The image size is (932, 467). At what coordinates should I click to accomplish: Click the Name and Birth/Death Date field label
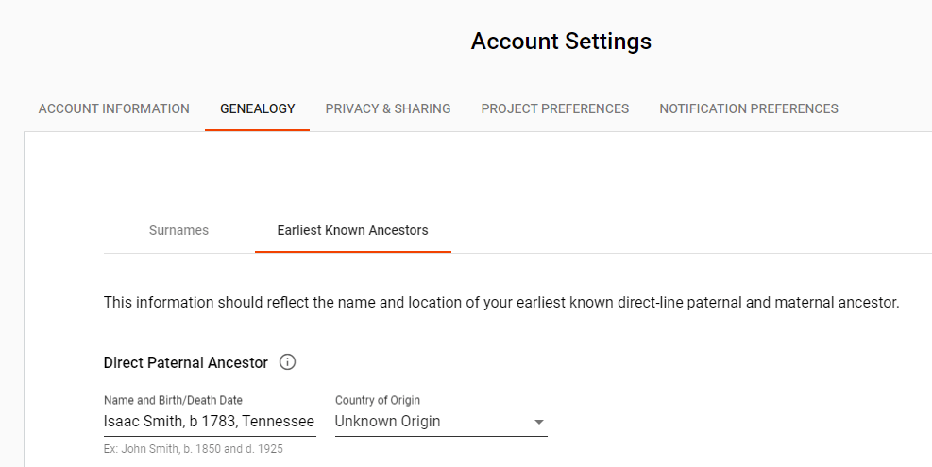(173, 401)
